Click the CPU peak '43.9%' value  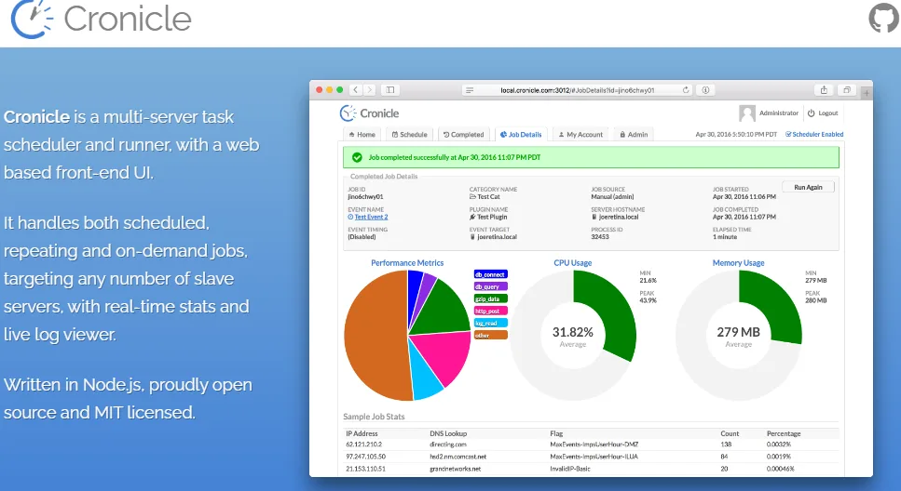coord(648,300)
